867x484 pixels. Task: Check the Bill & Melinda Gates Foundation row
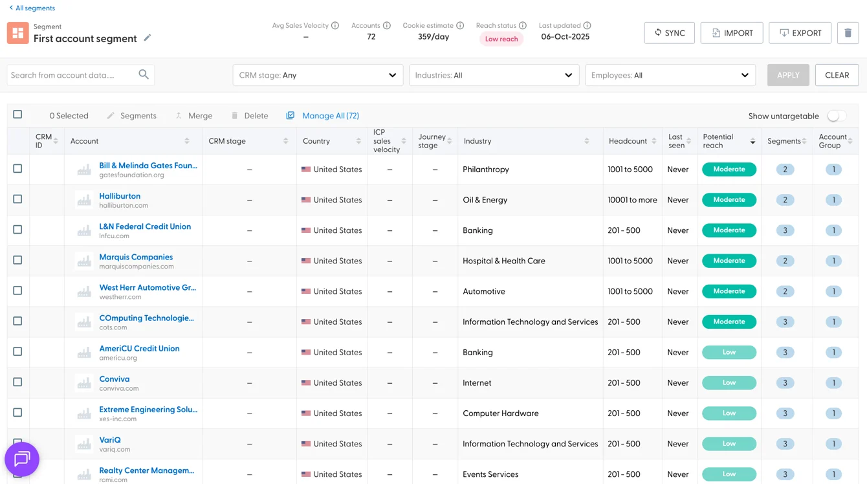17,169
